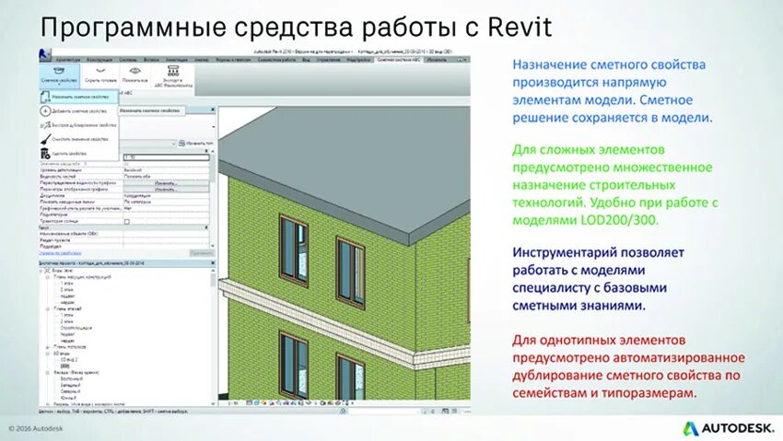Click the Visual Style icon in view control bar

[256, 402]
